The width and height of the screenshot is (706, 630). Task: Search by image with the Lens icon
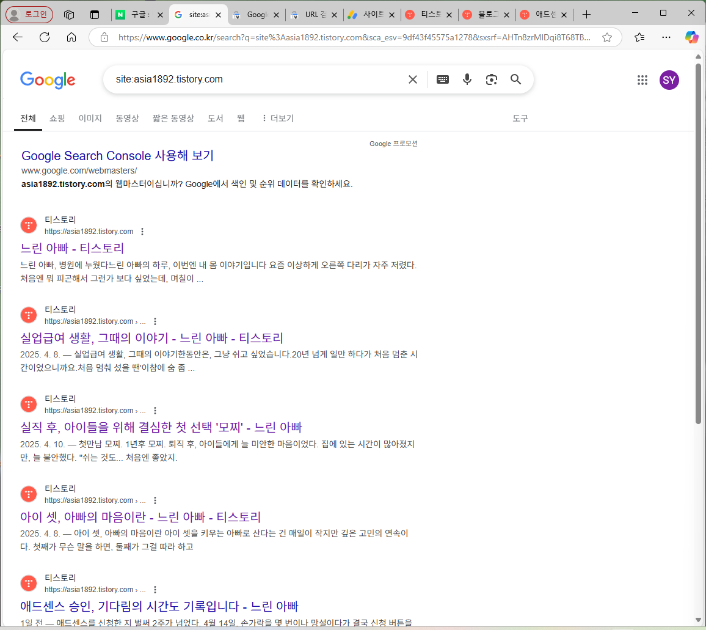point(491,80)
